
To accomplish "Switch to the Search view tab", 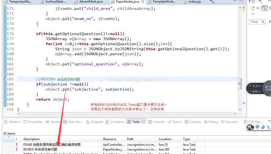I will (x=175, y=122).
